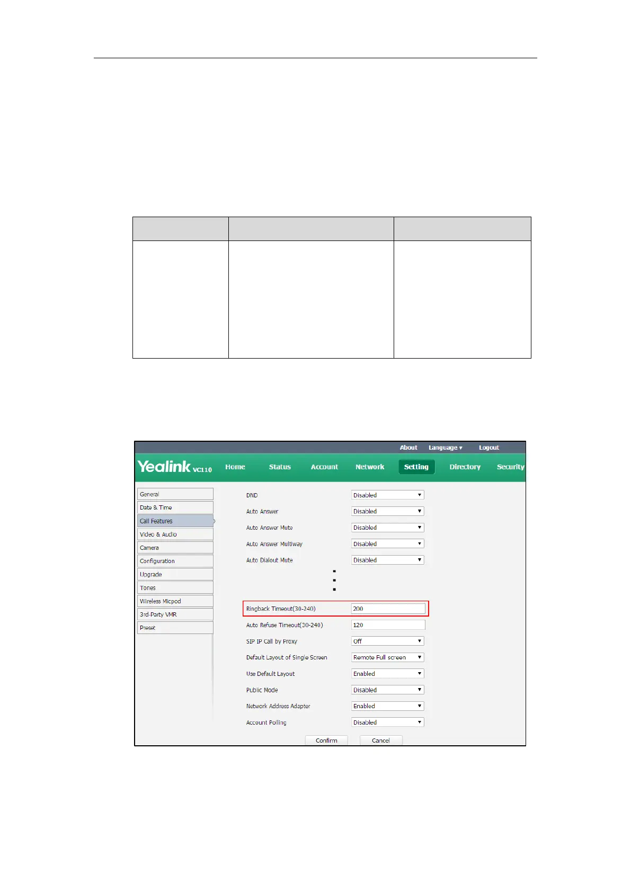
Task: Open Default Layout of Single Screen dropdown
Action: 388,657
